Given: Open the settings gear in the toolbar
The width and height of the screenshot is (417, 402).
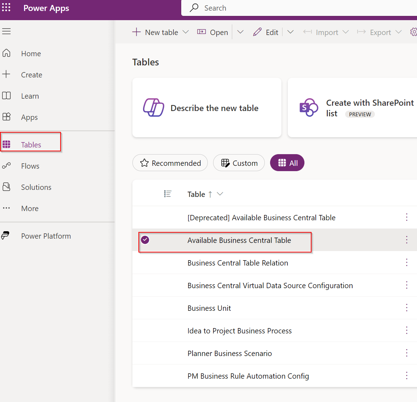Looking at the screenshot, I should click(413, 32).
